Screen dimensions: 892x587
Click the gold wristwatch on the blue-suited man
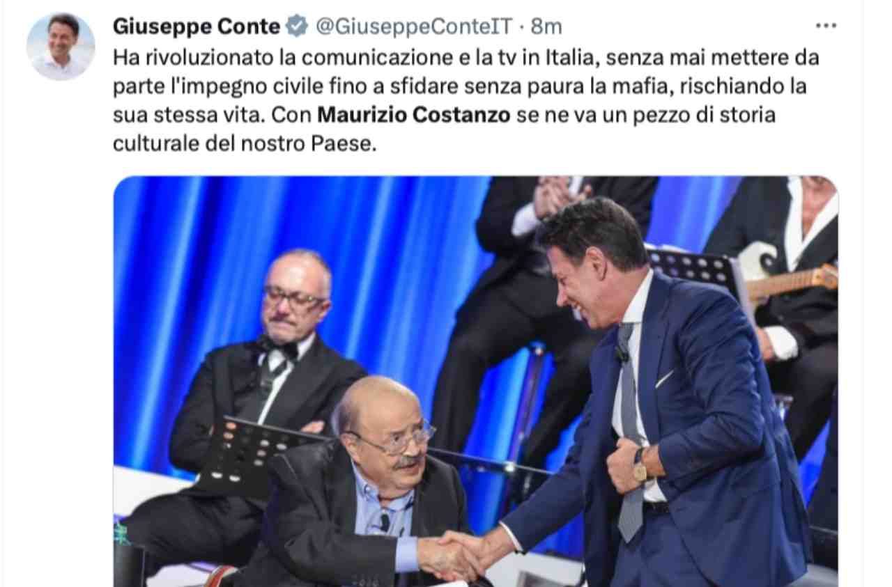pyautogui.click(x=640, y=467)
